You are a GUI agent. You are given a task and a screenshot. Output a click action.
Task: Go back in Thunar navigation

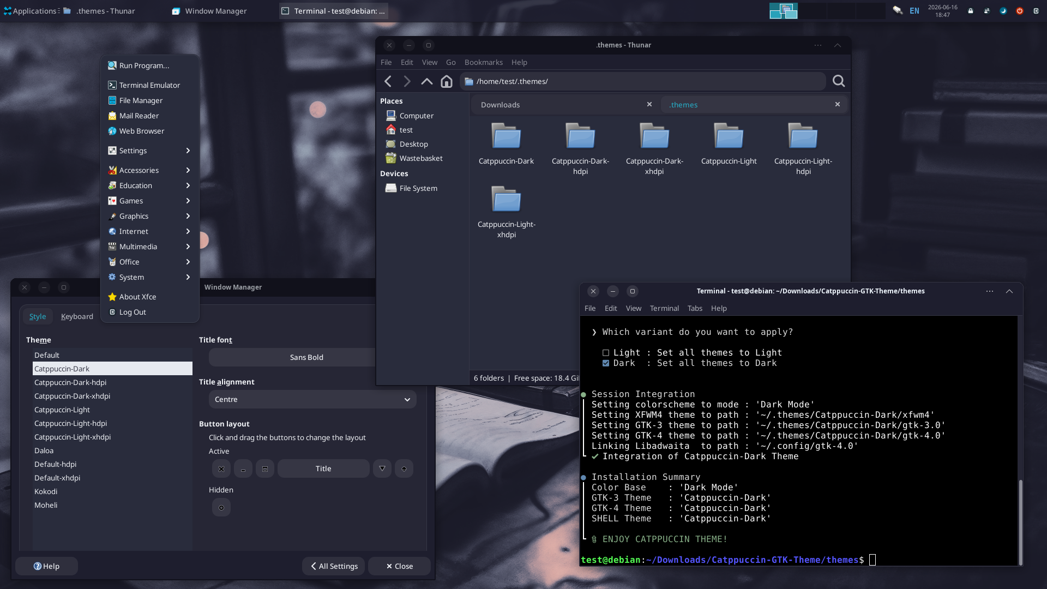pos(388,81)
